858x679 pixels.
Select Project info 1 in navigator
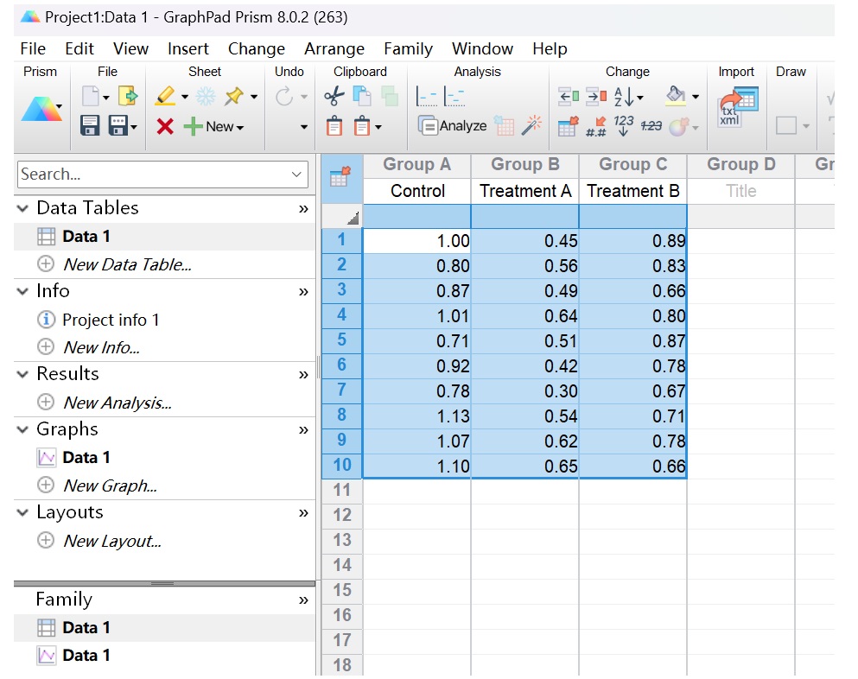[x=111, y=320]
